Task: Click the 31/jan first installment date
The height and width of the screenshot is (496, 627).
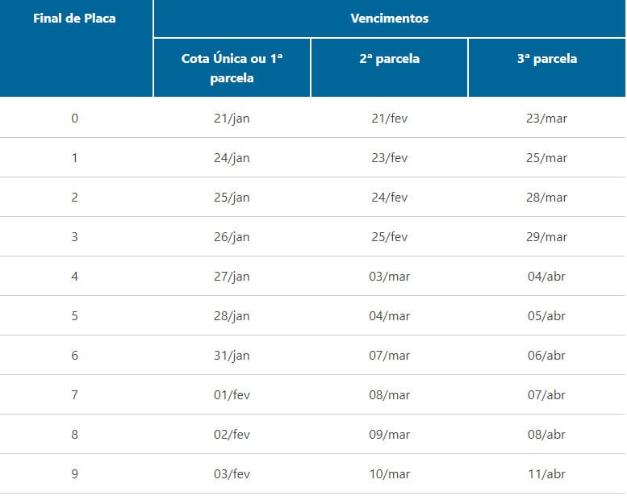Action: coord(232,355)
